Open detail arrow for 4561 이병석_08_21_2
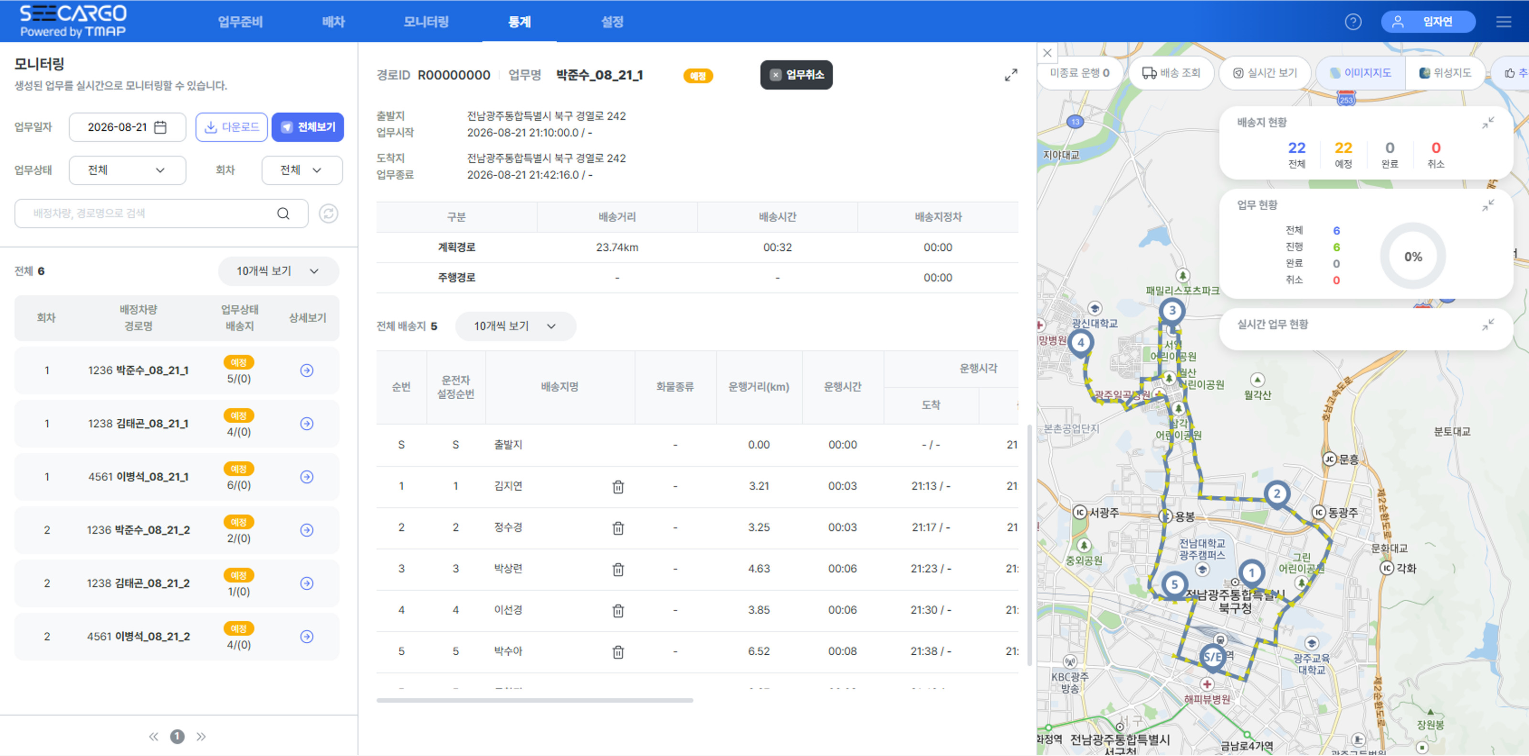Screen dimensions: 1529x756 click(307, 637)
